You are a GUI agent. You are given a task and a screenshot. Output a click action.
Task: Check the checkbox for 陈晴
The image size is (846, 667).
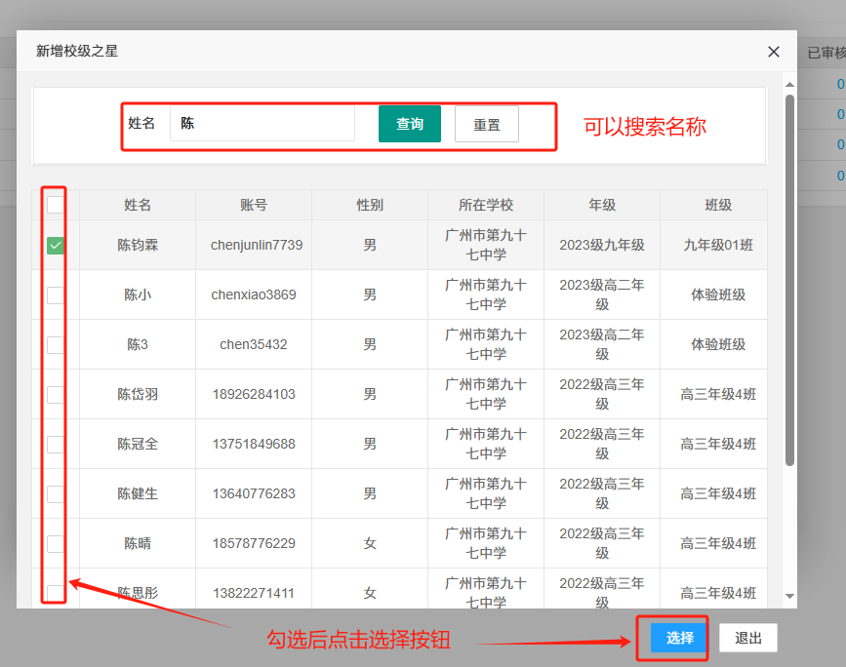tap(55, 543)
